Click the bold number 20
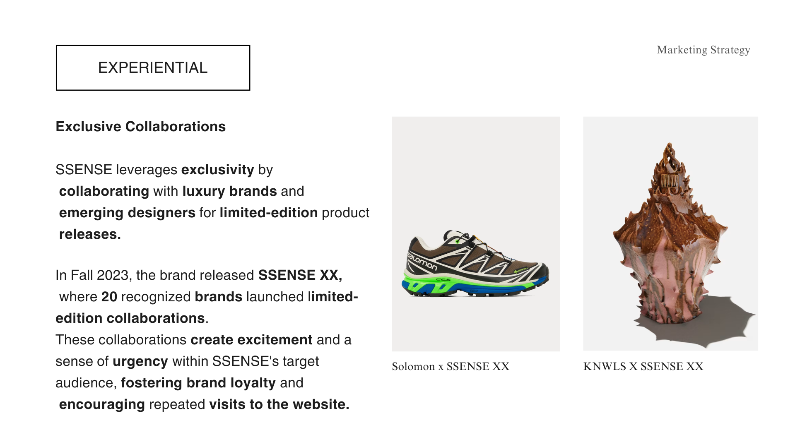This screenshot has height=447, width=795. point(109,297)
